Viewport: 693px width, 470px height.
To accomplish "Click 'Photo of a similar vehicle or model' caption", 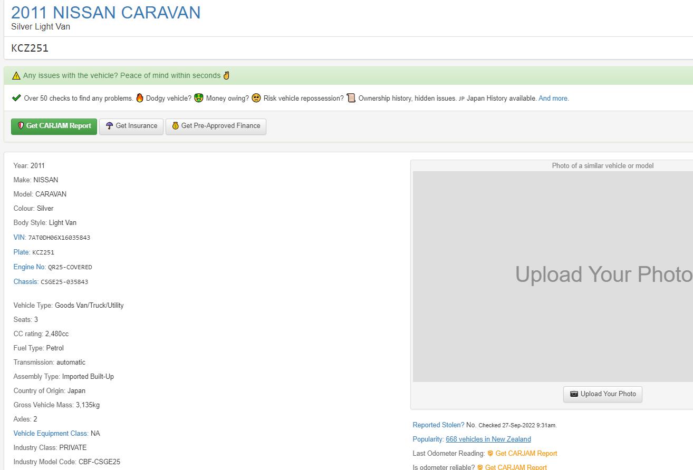I will (603, 166).
